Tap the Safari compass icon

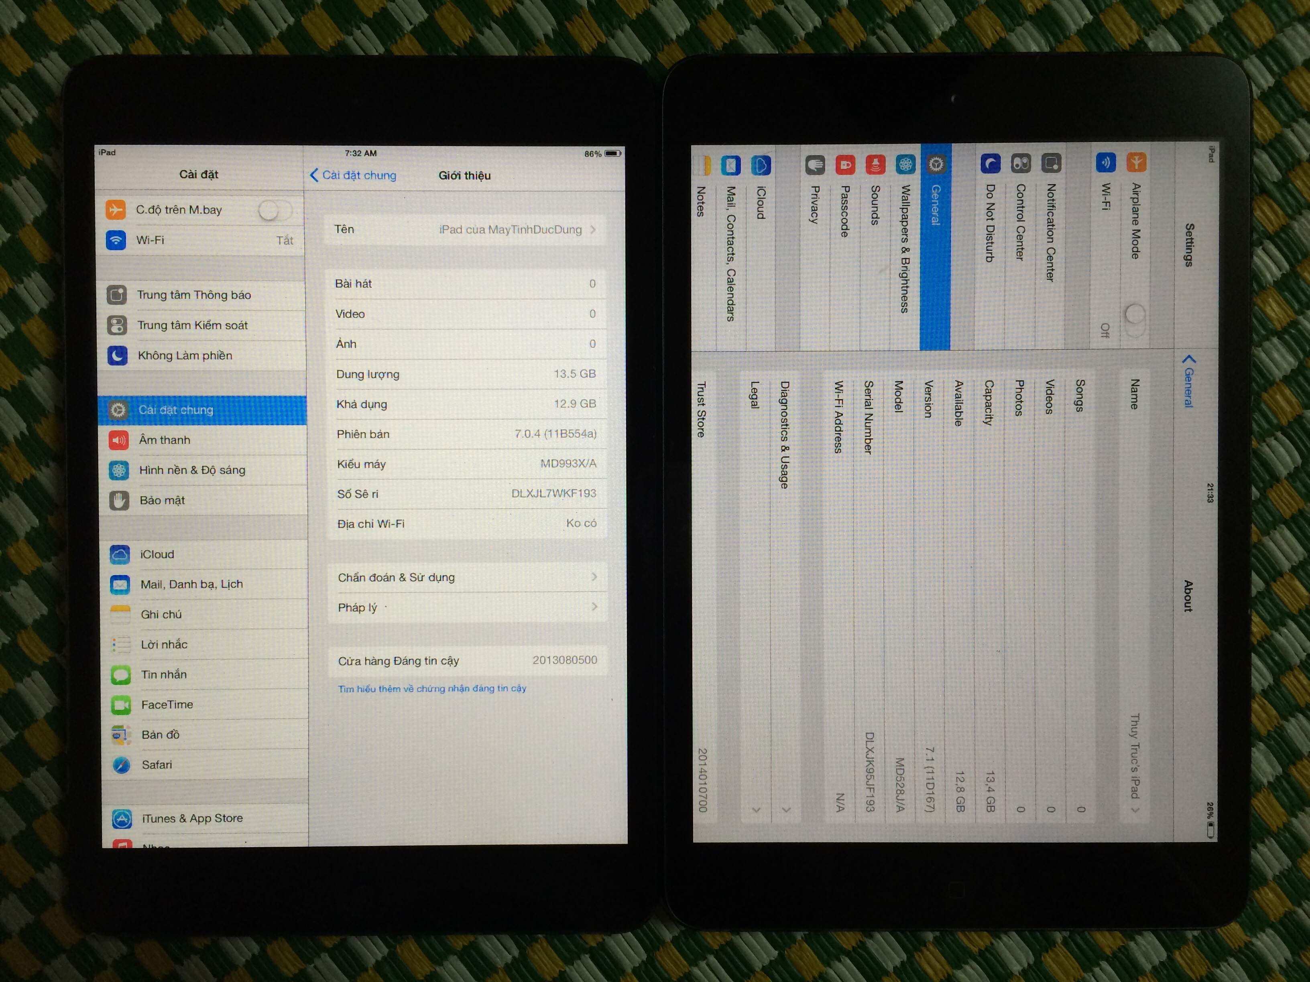(121, 765)
